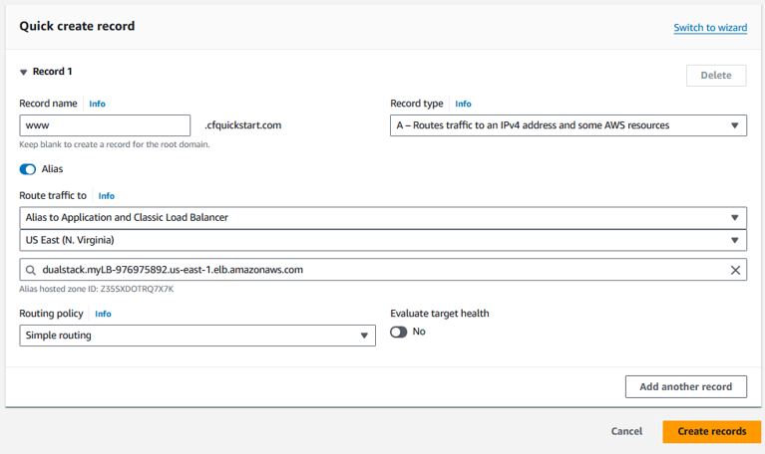Open Record name Info link

pyautogui.click(x=97, y=104)
